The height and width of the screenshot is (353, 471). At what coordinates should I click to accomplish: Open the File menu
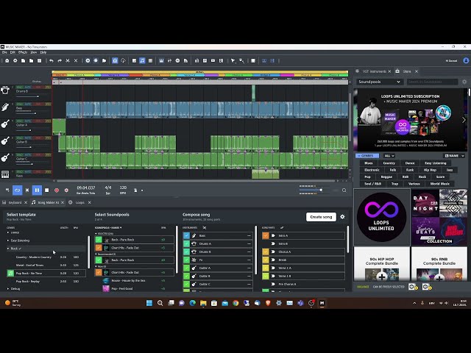[x=4, y=52]
